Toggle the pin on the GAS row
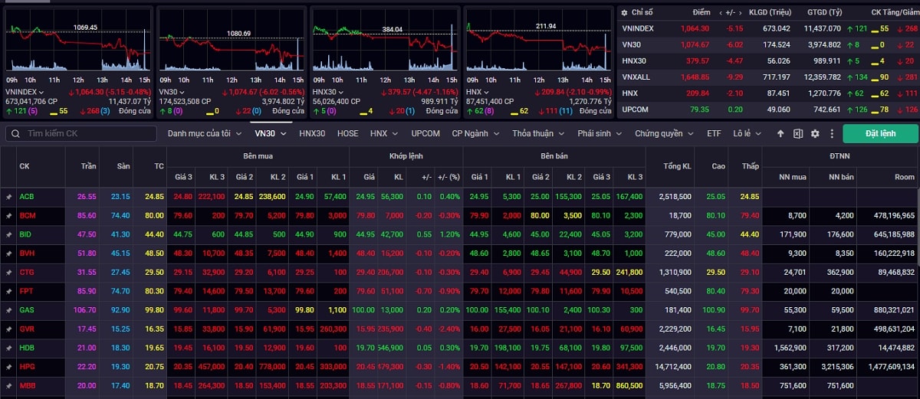Screen dimensions: 920x399 9,310
